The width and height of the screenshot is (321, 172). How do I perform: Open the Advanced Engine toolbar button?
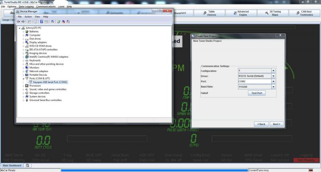tap(241, 13)
